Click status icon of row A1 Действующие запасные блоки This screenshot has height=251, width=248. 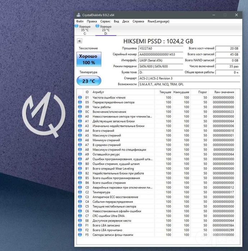click(x=80, y=121)
